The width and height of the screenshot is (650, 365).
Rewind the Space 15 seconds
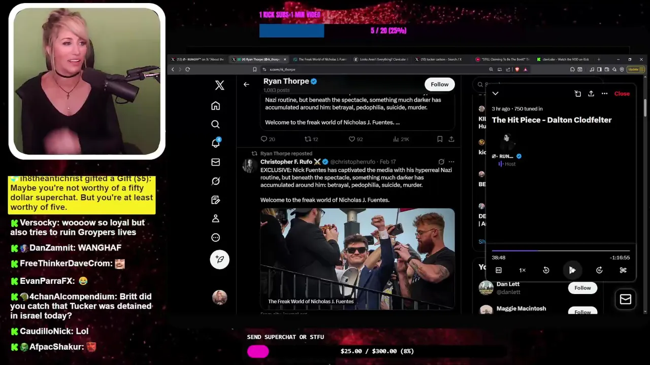tap(546, 270)
